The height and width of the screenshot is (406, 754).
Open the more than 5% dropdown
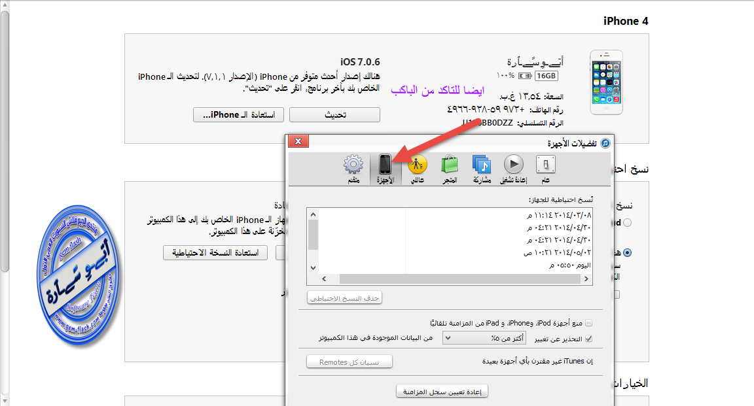(484, 338)
